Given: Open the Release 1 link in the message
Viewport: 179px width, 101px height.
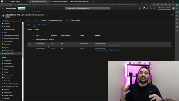Looking at the screenshot, I should click(118, 50).
